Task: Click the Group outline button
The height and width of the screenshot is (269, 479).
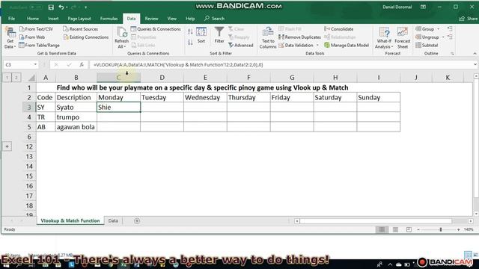Action: point(424,29)
